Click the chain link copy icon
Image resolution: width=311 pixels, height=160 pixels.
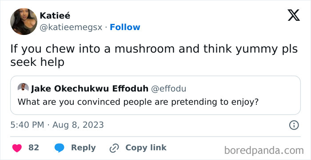click(114, 148)
